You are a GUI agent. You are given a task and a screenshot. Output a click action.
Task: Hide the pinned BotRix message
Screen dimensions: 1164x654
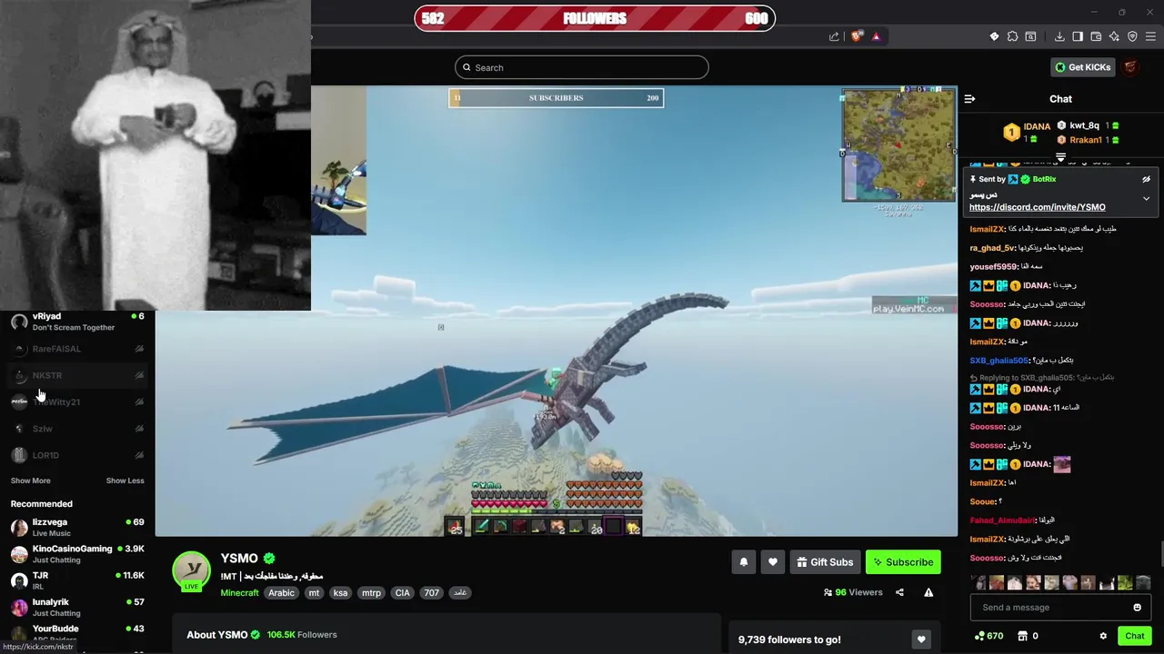[1146, 180]
